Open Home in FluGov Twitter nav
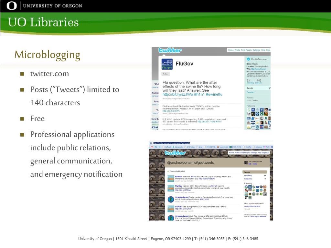331x248 pixels. click(x=231, y=50)
